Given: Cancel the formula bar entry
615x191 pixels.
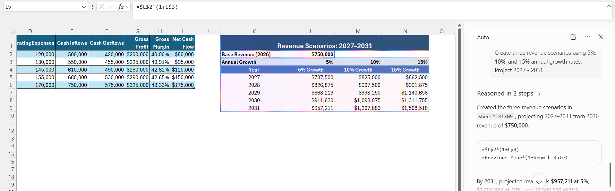Looking at the screenshot, I should (101, 7).
